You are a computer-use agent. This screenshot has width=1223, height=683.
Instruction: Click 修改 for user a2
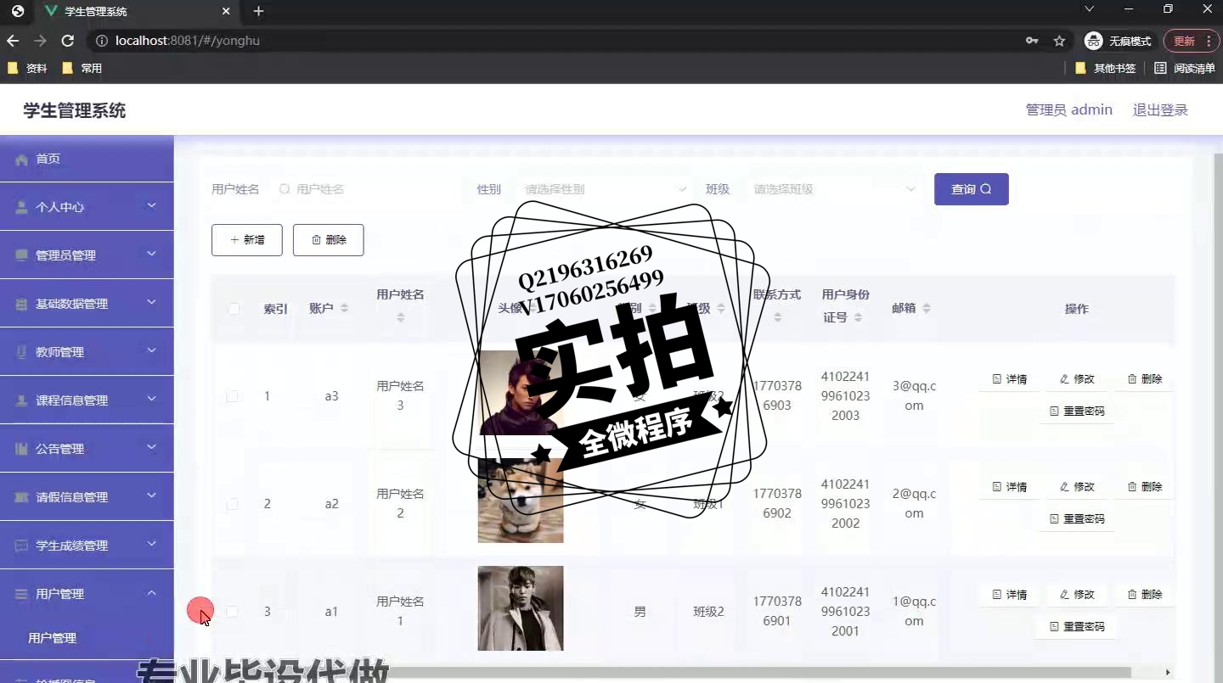tap(1077, 487)
